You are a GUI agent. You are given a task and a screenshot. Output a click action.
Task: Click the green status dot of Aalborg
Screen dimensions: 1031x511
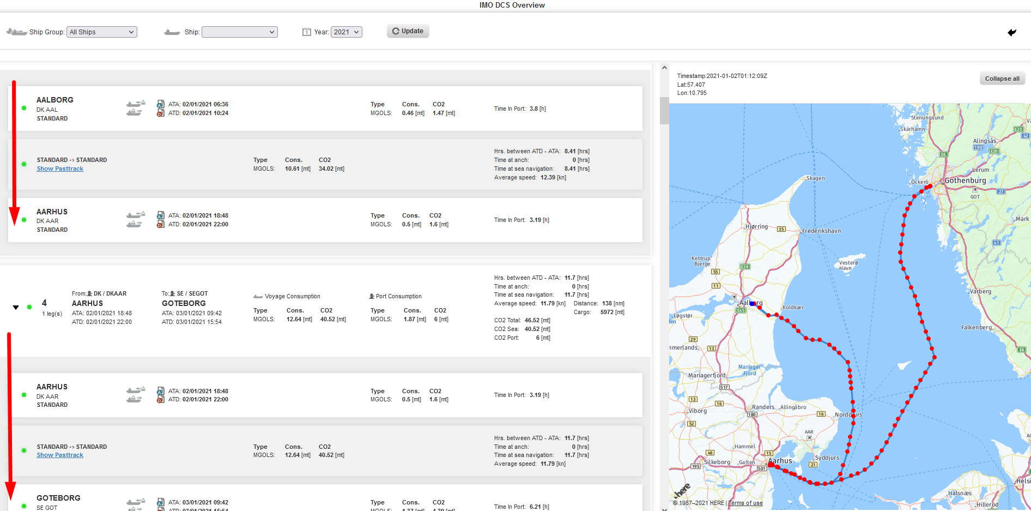tap(24, 108)
